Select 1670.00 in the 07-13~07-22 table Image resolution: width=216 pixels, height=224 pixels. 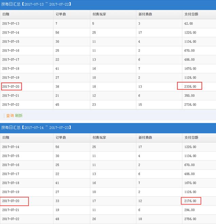(x=190, y=69)
